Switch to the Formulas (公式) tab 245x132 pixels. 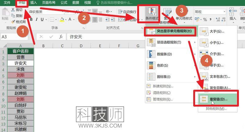[x=64, y=2]
